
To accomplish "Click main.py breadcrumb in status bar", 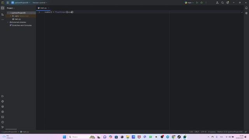I will pos(25,132).
